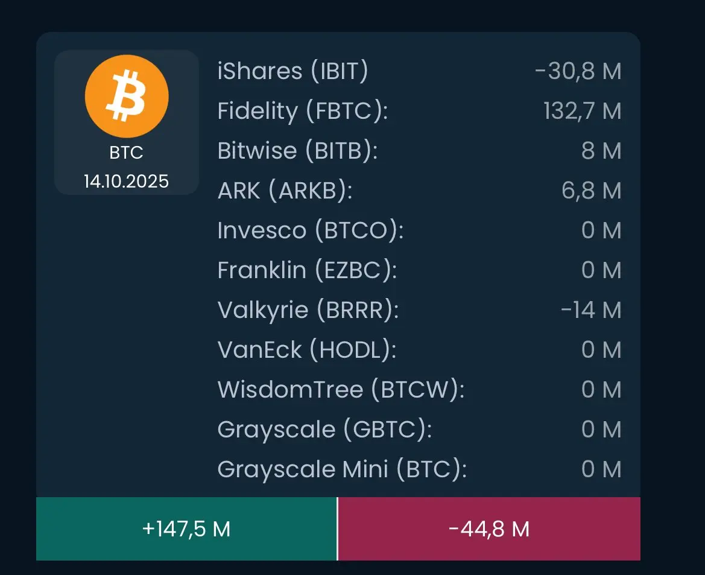
Task: Click the Valkyrie (BRRR) fund name
Action: tap(308, 310)
